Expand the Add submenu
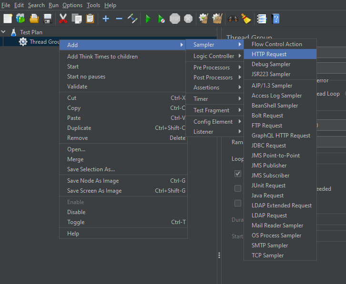 tap(122, 45)
